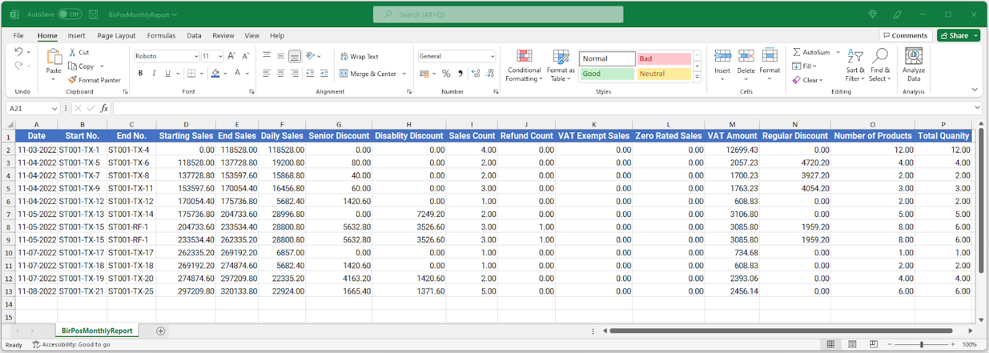The image size is (989, 353).
Task: Open the font name dropdown showing Roboto
Action: click(196, 56)
